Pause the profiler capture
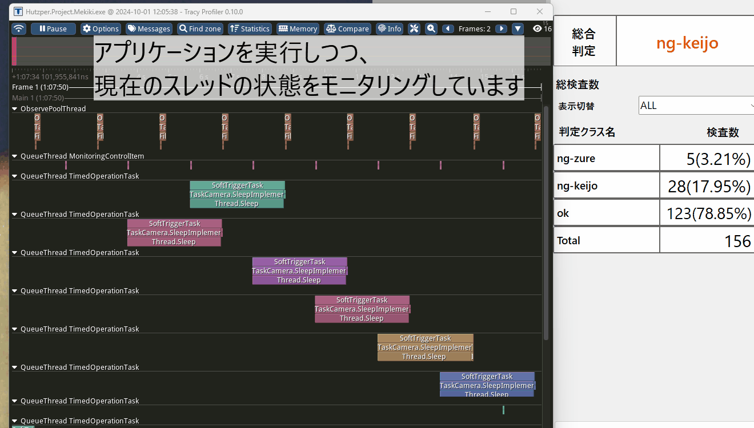 click(x=53, y=29)
